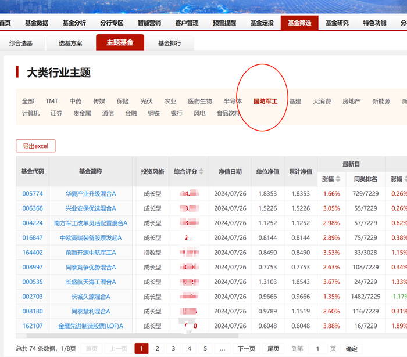
Task: Filter by TMT theme
Action: 52,101
